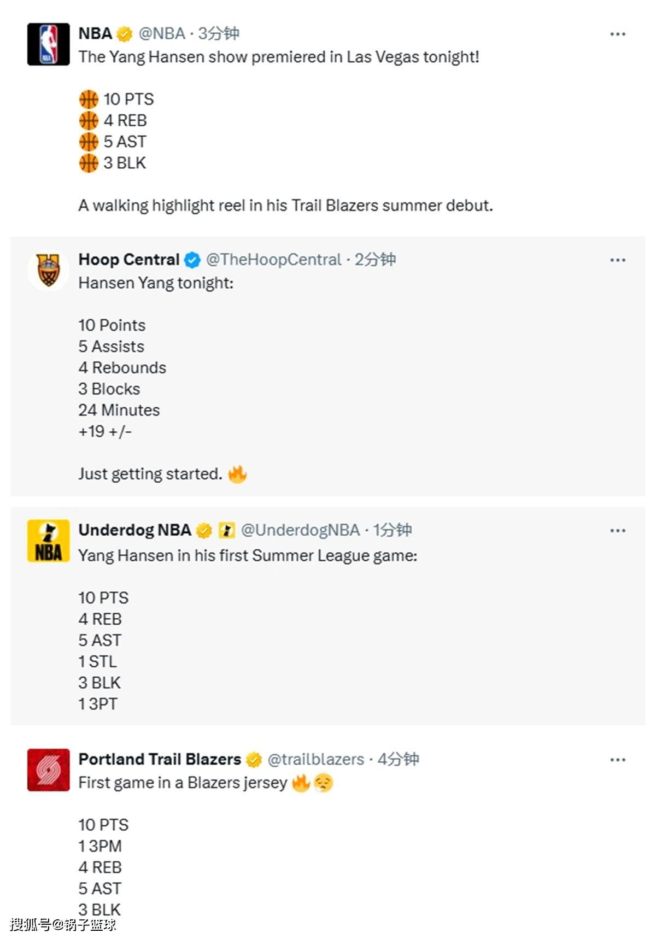Viewport: 656px width, 939px height.
Task: Open the @NBA handle link
Action: [162, 34]
